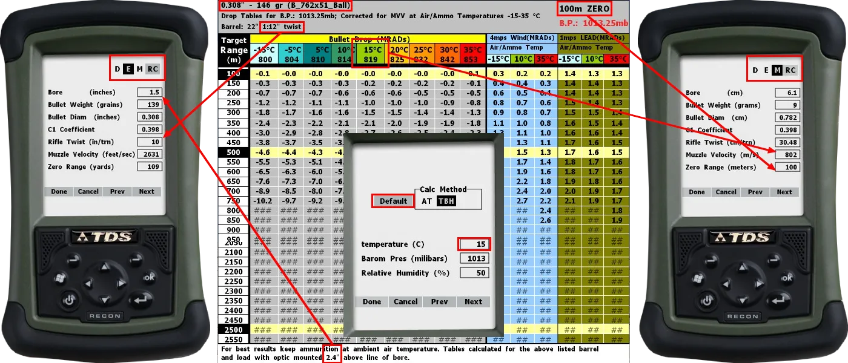848x363 pixels.
Task: Tap the right arrow on the imperial-units handheld
Action: [x=121, y=283]
